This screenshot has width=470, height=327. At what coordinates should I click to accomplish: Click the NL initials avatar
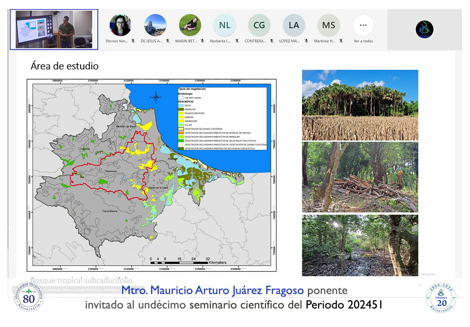tap(225, 25)
